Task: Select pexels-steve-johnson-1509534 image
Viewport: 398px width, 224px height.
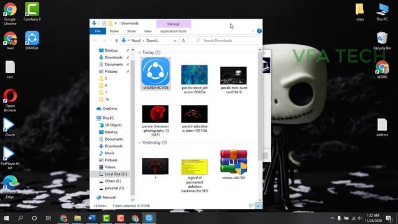Action: [x=195, y=79]
